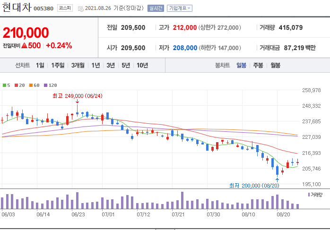Click the stock code 005380
The image size is (330, 230).
point(43,9)
